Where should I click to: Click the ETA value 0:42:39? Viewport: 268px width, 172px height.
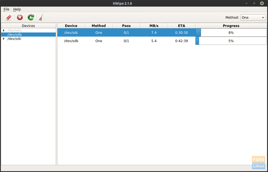click(182, 41)
